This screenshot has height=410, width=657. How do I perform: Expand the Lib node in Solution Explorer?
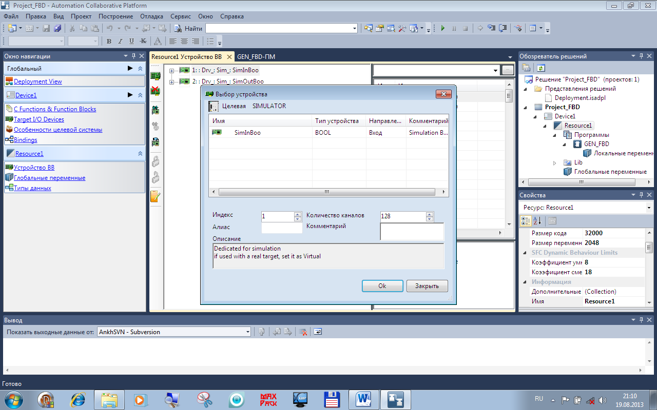click(555, 162)
